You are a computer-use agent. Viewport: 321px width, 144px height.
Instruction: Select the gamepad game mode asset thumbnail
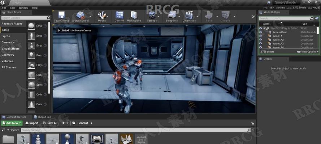tap(97, 139)
